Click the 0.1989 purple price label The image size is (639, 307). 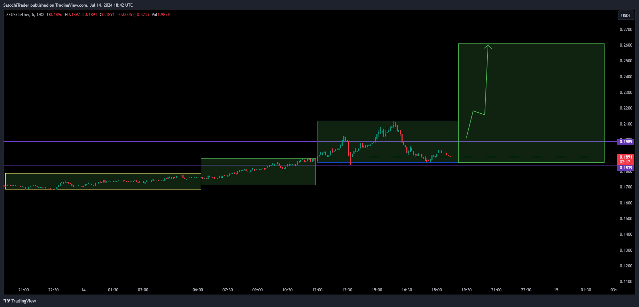coord(626,142)
